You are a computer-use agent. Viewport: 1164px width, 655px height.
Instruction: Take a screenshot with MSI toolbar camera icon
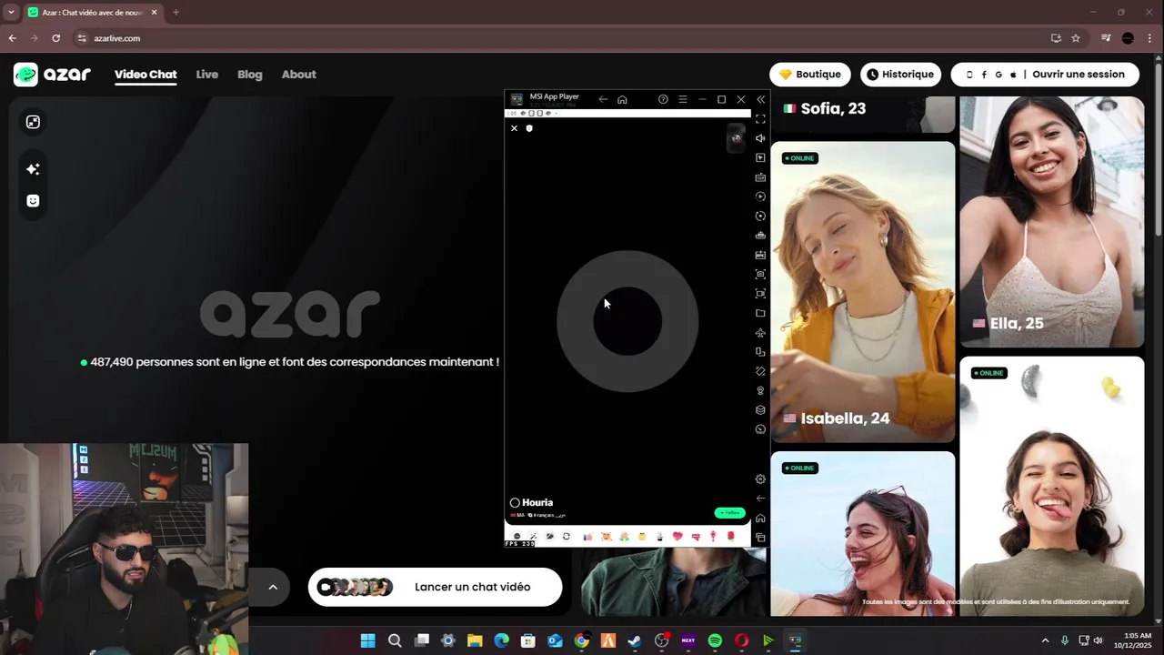[760, 274]
